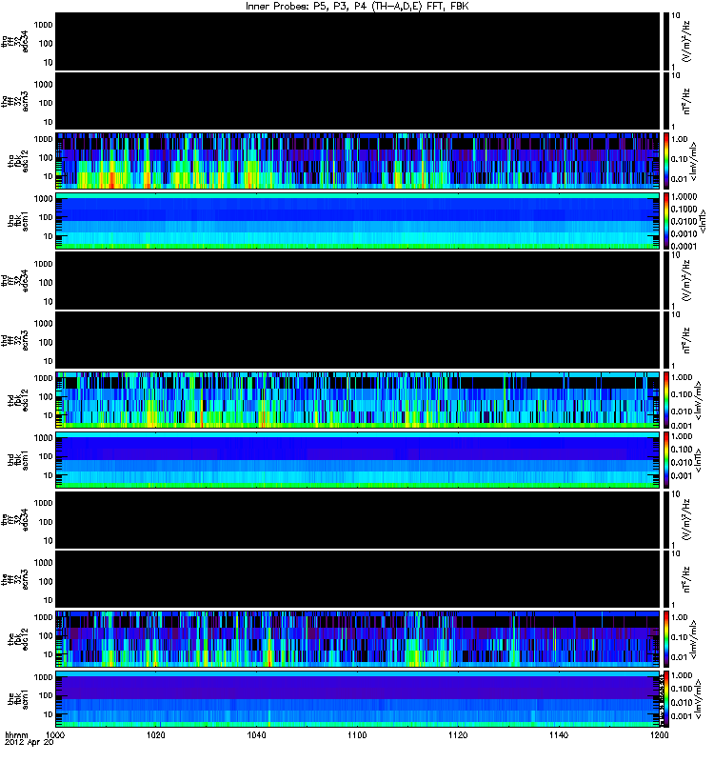Click the tha fbk edc12 color bar
The image size is (714, 762).
click(665, 161)
